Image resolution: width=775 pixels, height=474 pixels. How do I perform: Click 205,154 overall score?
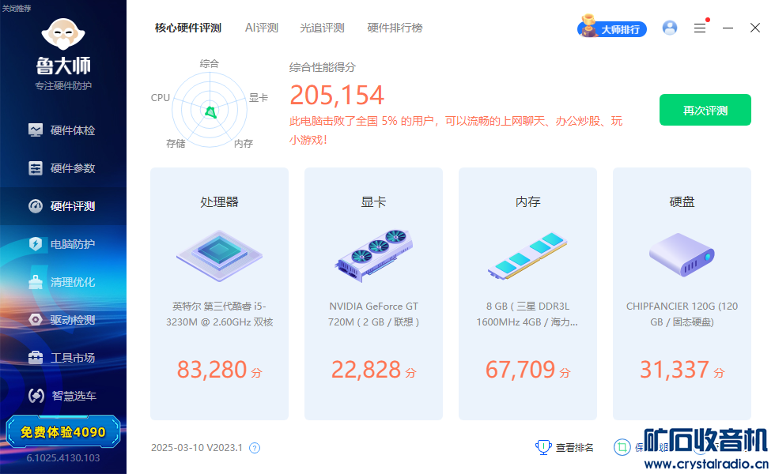click(x=337, y=95)
